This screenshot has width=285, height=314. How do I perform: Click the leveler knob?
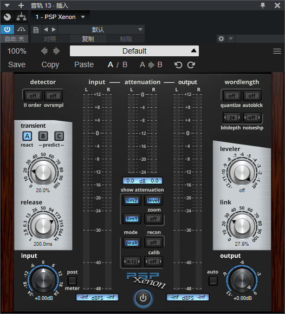(x=242, y=172)
